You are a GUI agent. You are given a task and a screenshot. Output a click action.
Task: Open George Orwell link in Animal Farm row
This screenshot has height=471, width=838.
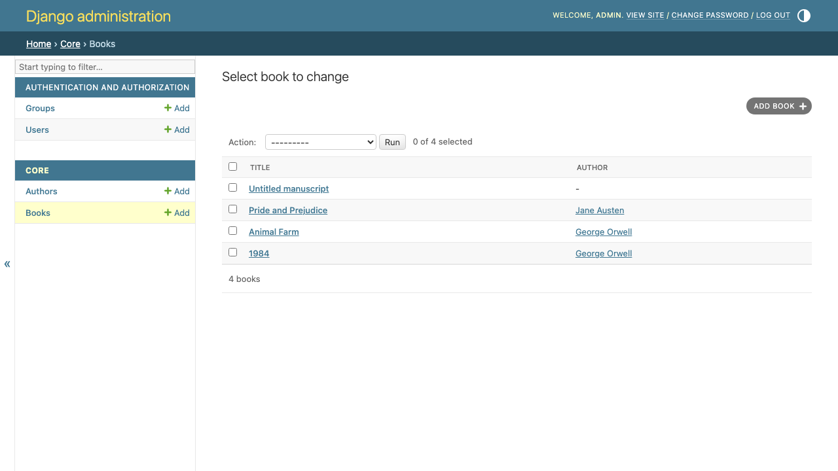tap(604, 232)
